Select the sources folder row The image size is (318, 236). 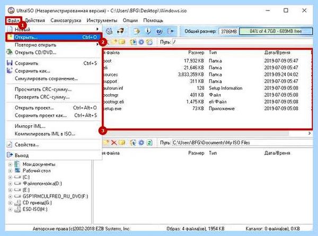(x=207, y=74)
